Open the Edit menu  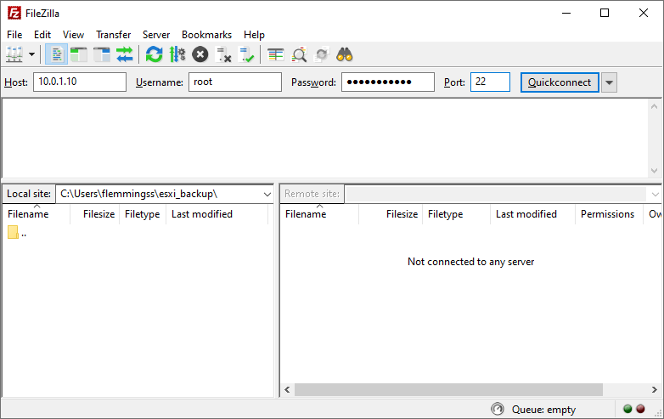42,35
